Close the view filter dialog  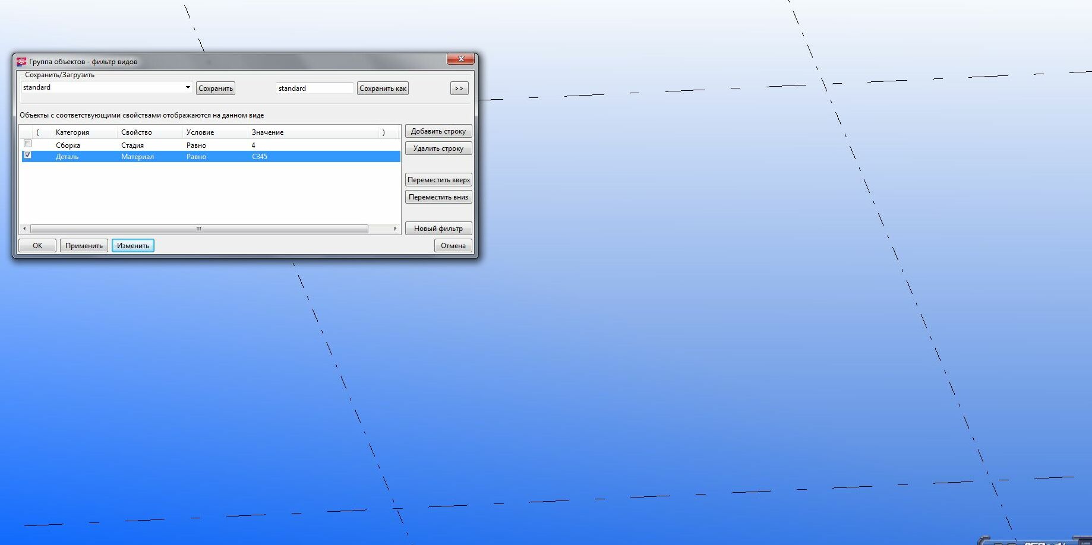tap(461, 59)
